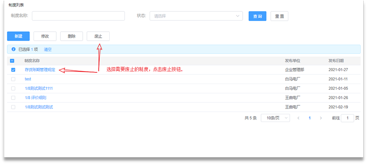Click the 新建 create button
The height and width of the screenshot is (165, 367).
pyautogui.click(x=18, y=36)
